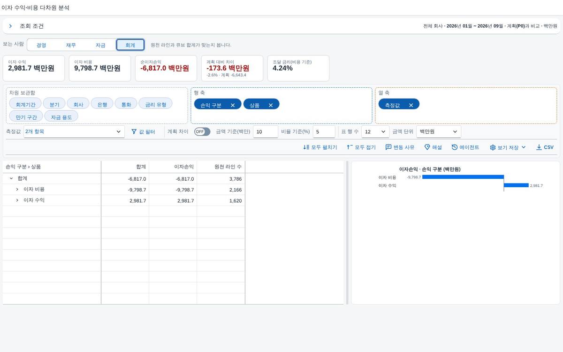Select the 회계 viewer tab
This screenshot has height=352, width=563.
pyautogui.click(x=130, y=45)
